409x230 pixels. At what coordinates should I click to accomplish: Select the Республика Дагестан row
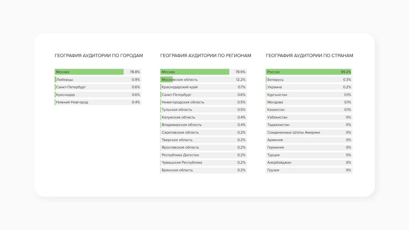tap(203, 155)
